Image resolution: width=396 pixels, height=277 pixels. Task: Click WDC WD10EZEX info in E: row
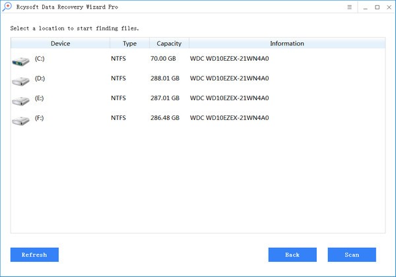pos(229,98)
